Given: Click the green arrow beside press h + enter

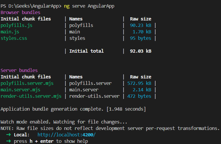Looking at the screenshot, I should point(8,141).
